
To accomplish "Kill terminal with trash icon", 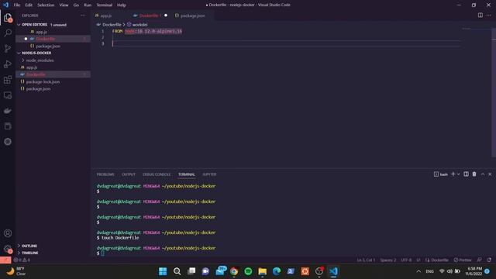I will (474, 174).
